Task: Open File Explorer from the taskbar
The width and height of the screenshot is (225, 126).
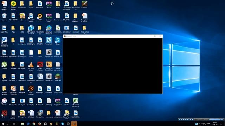Action: point(22,124)
